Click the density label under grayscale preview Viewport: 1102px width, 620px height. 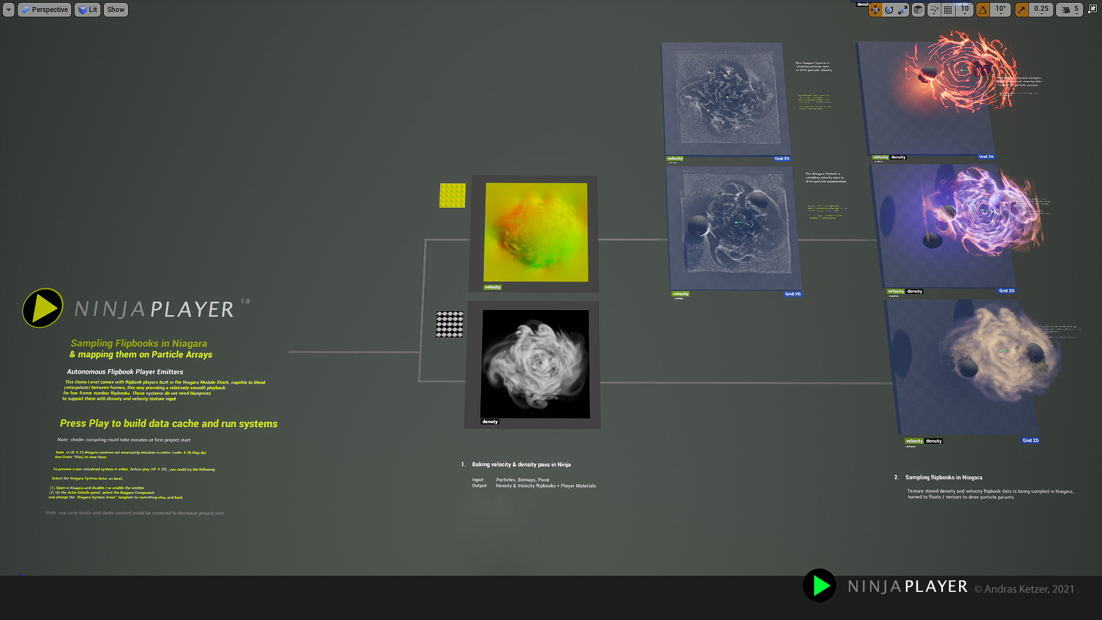(x=490, y=421)
